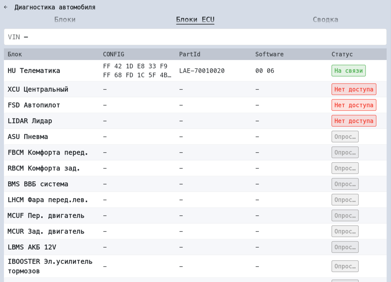Screen dimensions: 391x282
Task: Select the IBOOSTER Эл.усилитель тормозов block name
Action: point(50,266)
